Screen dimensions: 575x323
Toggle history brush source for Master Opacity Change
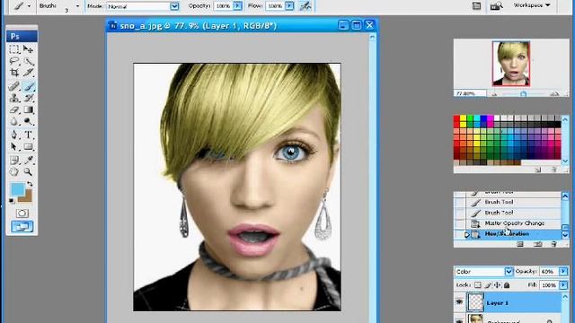coord(459,223)
